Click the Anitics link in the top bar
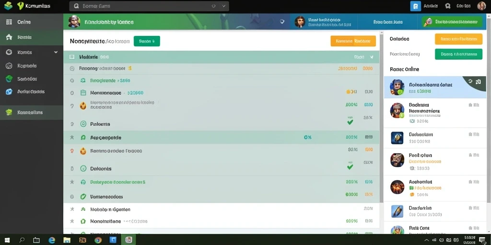Screen dimensions: 491x245 [431, 6]
